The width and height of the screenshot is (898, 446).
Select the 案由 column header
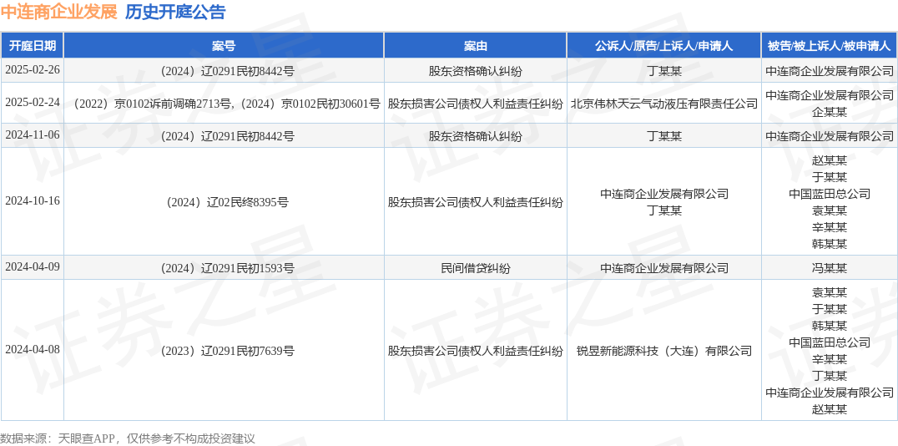476,46
